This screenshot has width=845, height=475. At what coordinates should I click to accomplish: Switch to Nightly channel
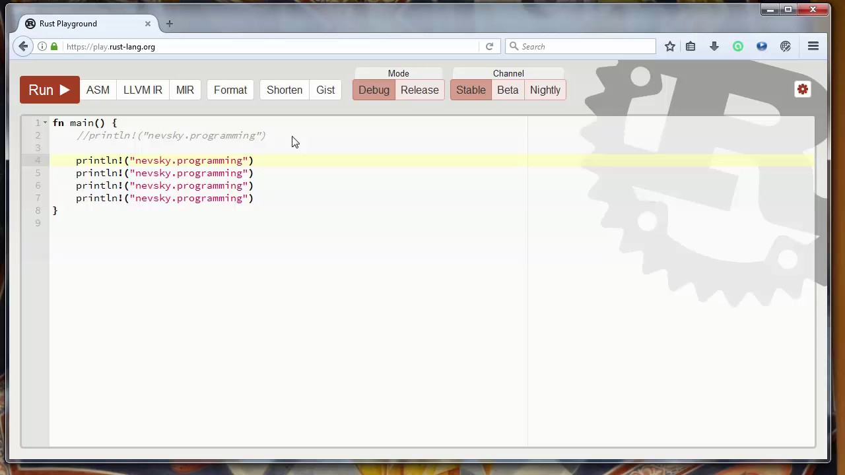(545, 90)
